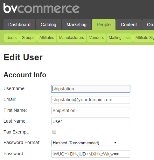View the Vendors list

[96, 38]
